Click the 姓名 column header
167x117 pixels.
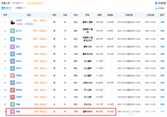tap(29, 15)
